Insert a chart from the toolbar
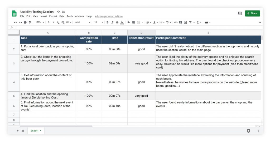This screenshot has width=270, height=141. point(185,22)
